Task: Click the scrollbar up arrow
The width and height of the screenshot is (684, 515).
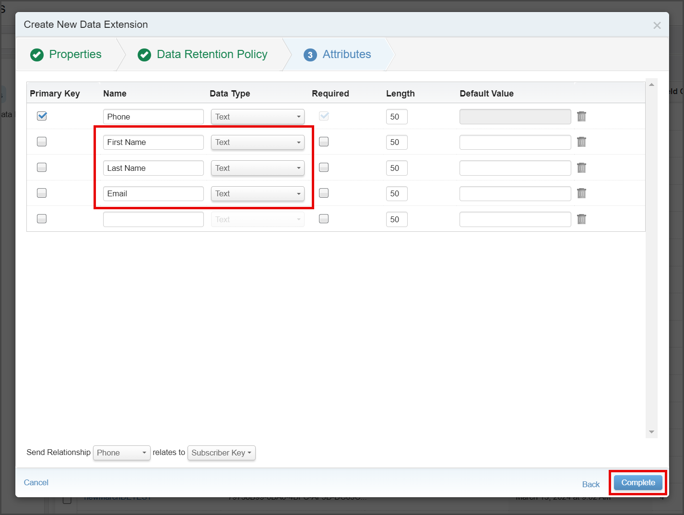Action: point(651,85)
